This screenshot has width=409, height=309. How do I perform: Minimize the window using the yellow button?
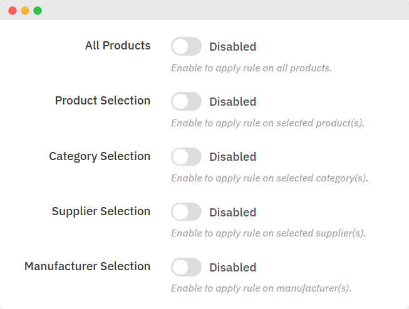[x=25, y=11]
